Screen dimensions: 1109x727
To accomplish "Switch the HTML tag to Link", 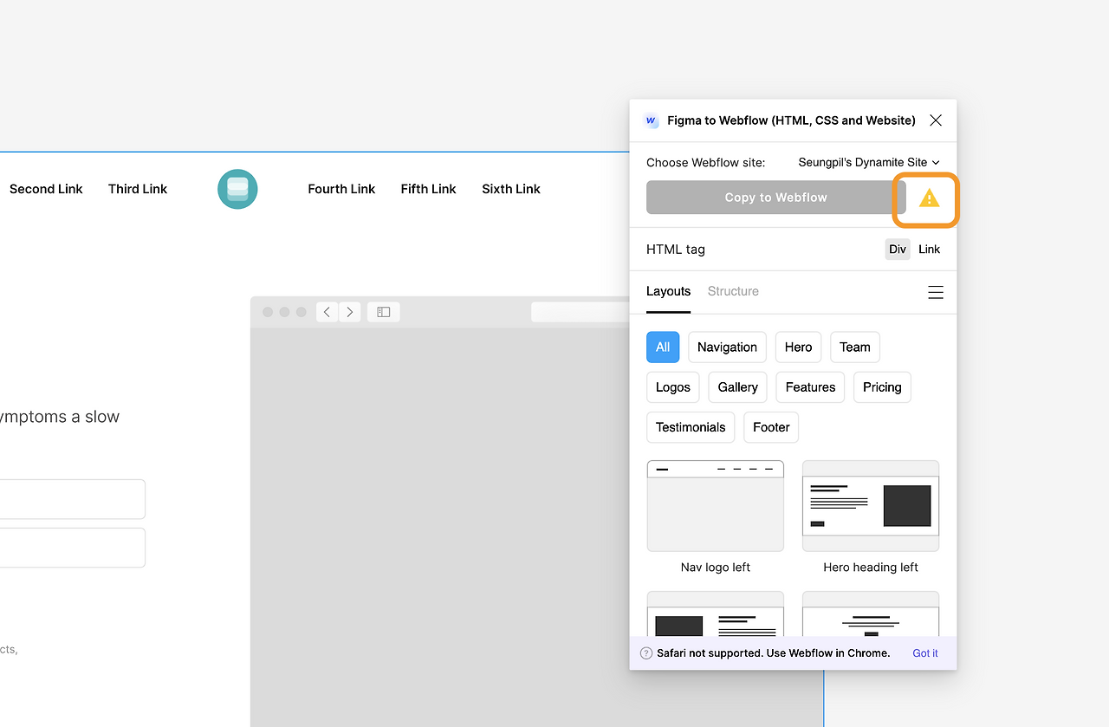I will [929, 249].
